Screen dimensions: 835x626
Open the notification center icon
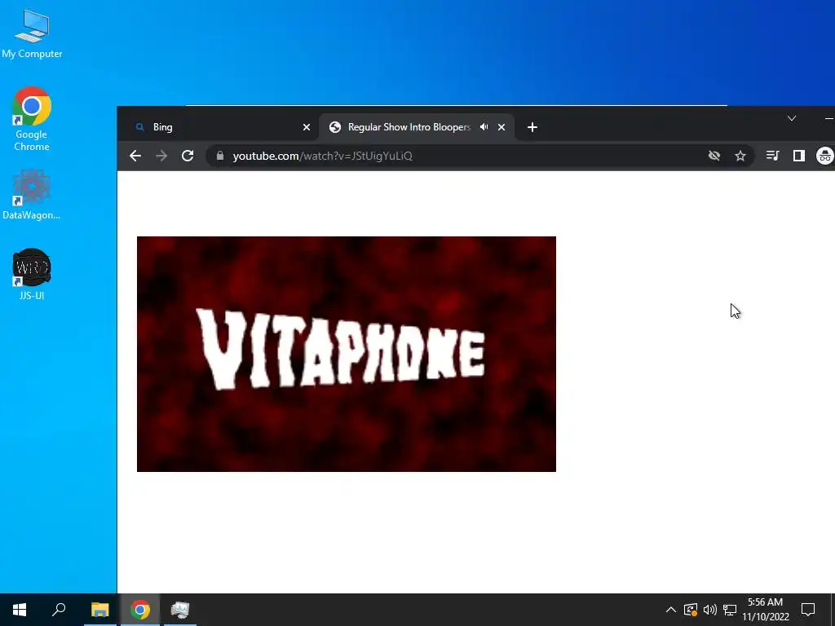[808, 610]
